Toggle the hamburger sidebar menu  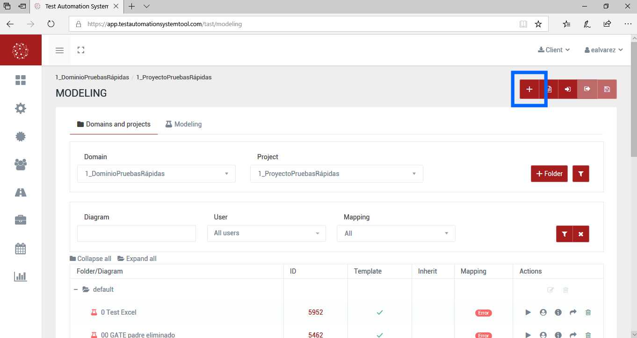[x=59, y=50]
